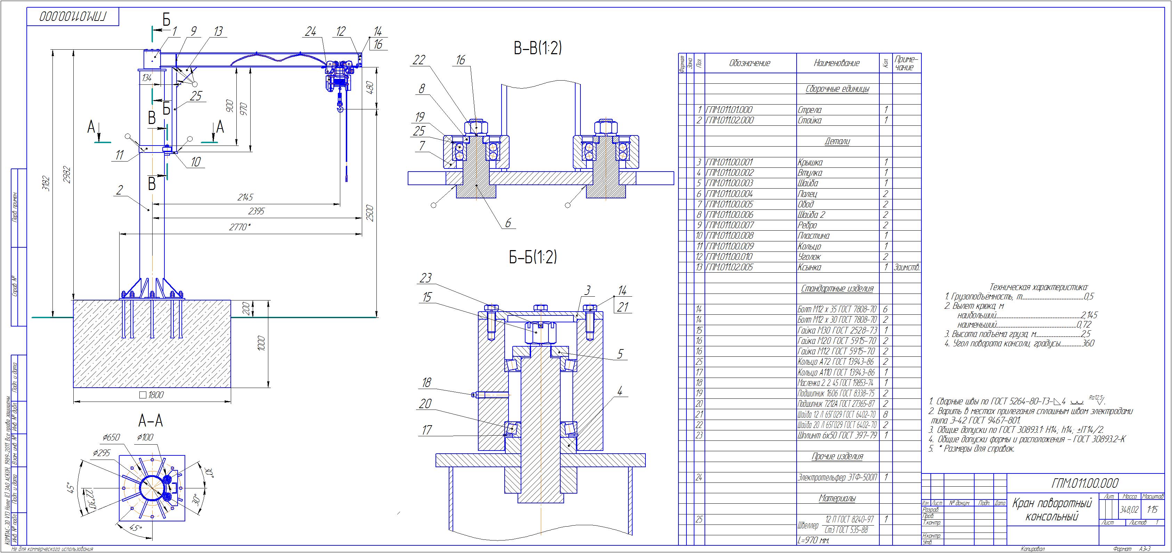Screen dimensions: 1172x553
Task: Click position callout 24 near the hoist
Action: click(311, 31)
